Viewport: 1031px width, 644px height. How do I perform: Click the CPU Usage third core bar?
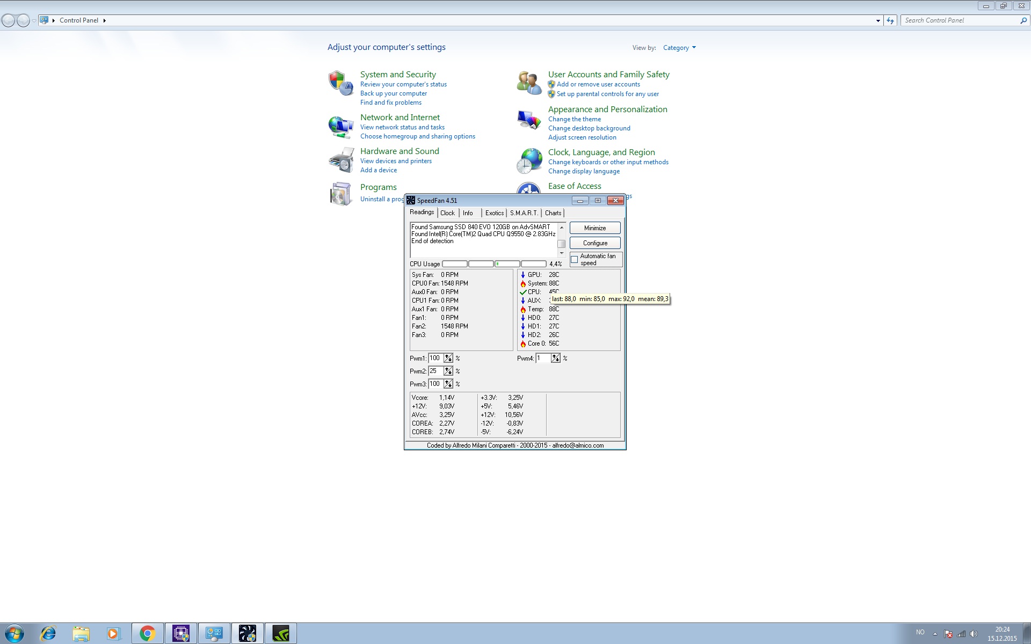[x=507, y=264]
